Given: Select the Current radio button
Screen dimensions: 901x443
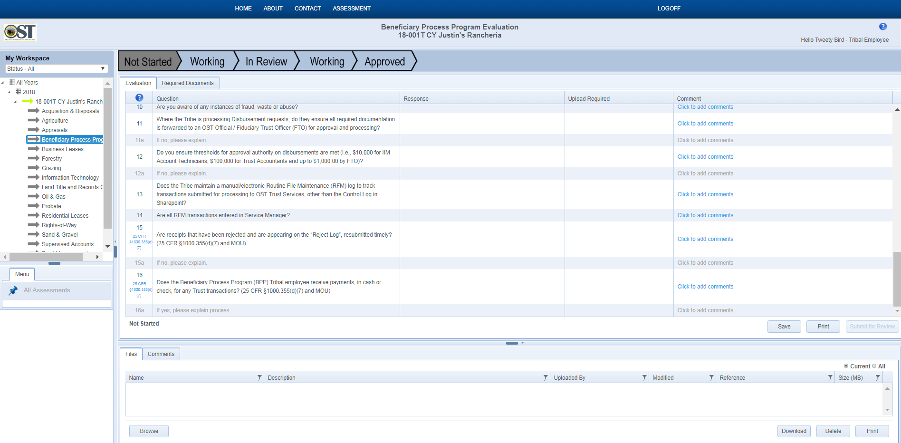Looking at the screenshot, I should [x=846, y=366].
